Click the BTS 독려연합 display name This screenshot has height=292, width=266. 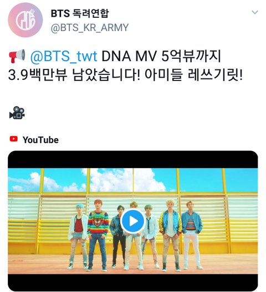pyautogui.click(x=80, y=13)
